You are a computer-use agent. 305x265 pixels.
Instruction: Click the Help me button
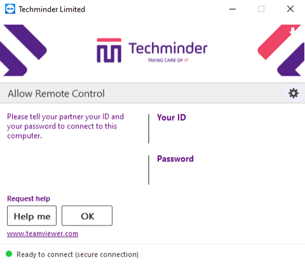pos(32,215)
